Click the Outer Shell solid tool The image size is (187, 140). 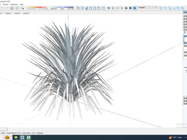pyautogui.click(x=161, y=8)
